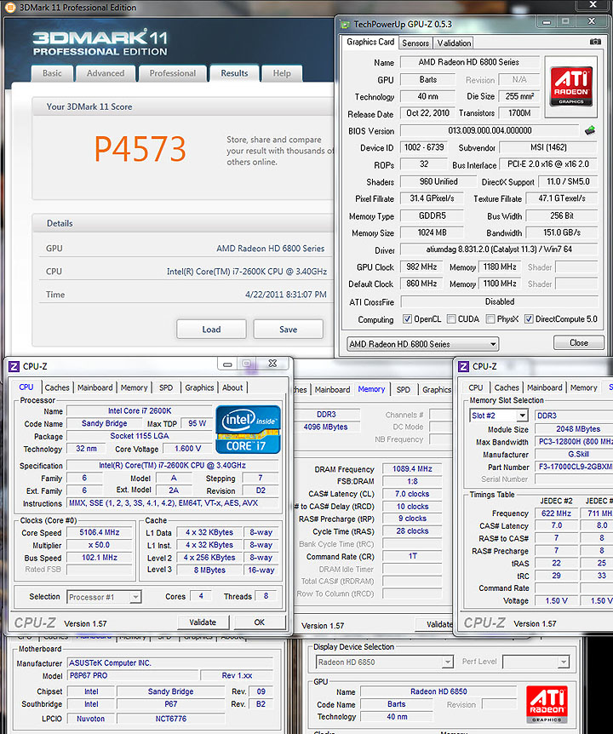Screen dimensions: 613x734
Task: Click the P4573 score text
Action: pyautogui.click(x=140, y=149)
